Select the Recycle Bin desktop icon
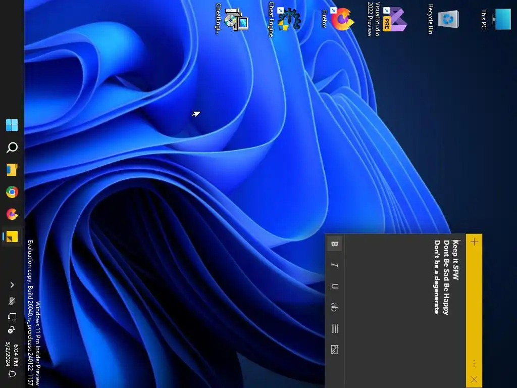 tap(443, 19)
